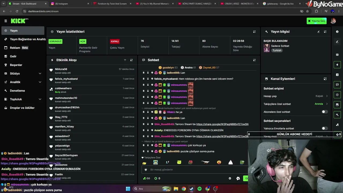This screenshot has height=193, width=343.
Task: Click the info icon in right rail
Action: click(337, 32)
